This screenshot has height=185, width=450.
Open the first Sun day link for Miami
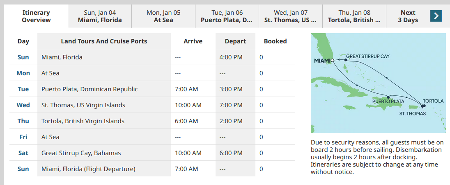[23, 57]
